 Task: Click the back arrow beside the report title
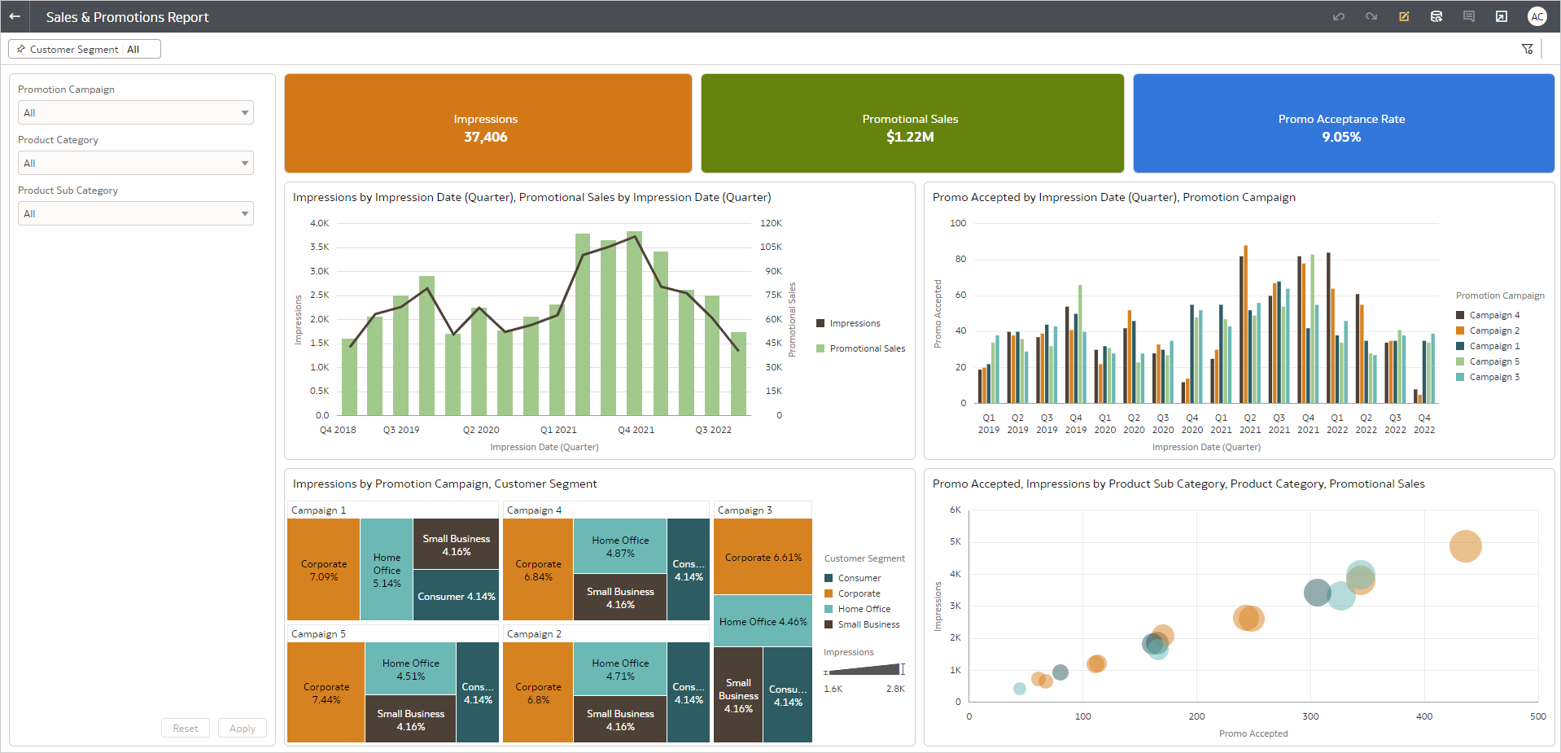(x=15, y=16)
